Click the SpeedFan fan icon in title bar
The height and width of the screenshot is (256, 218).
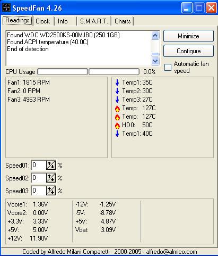point(6,8)
